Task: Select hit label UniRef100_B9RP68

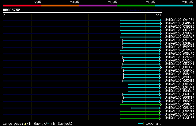Action: (x=179, y=47)
